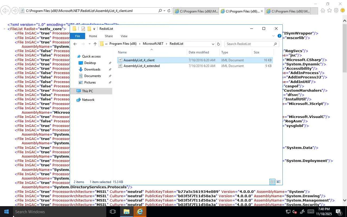
Task: Click RedistList breadcrumb
Action: (x=176, y=44)
